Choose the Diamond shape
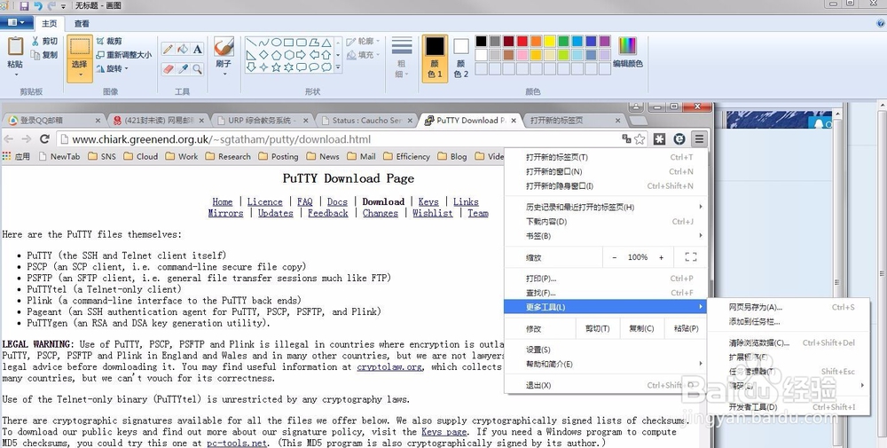 pos(263,55)
